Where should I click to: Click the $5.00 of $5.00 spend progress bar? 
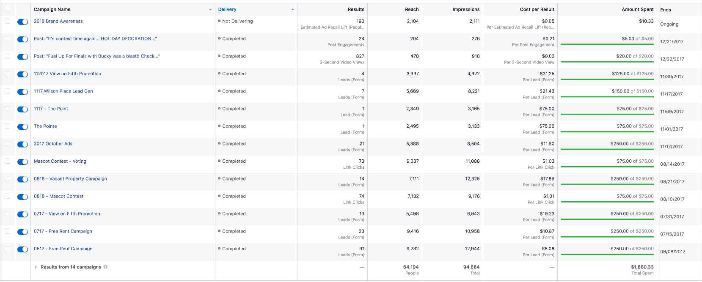(x=607, y=44)
